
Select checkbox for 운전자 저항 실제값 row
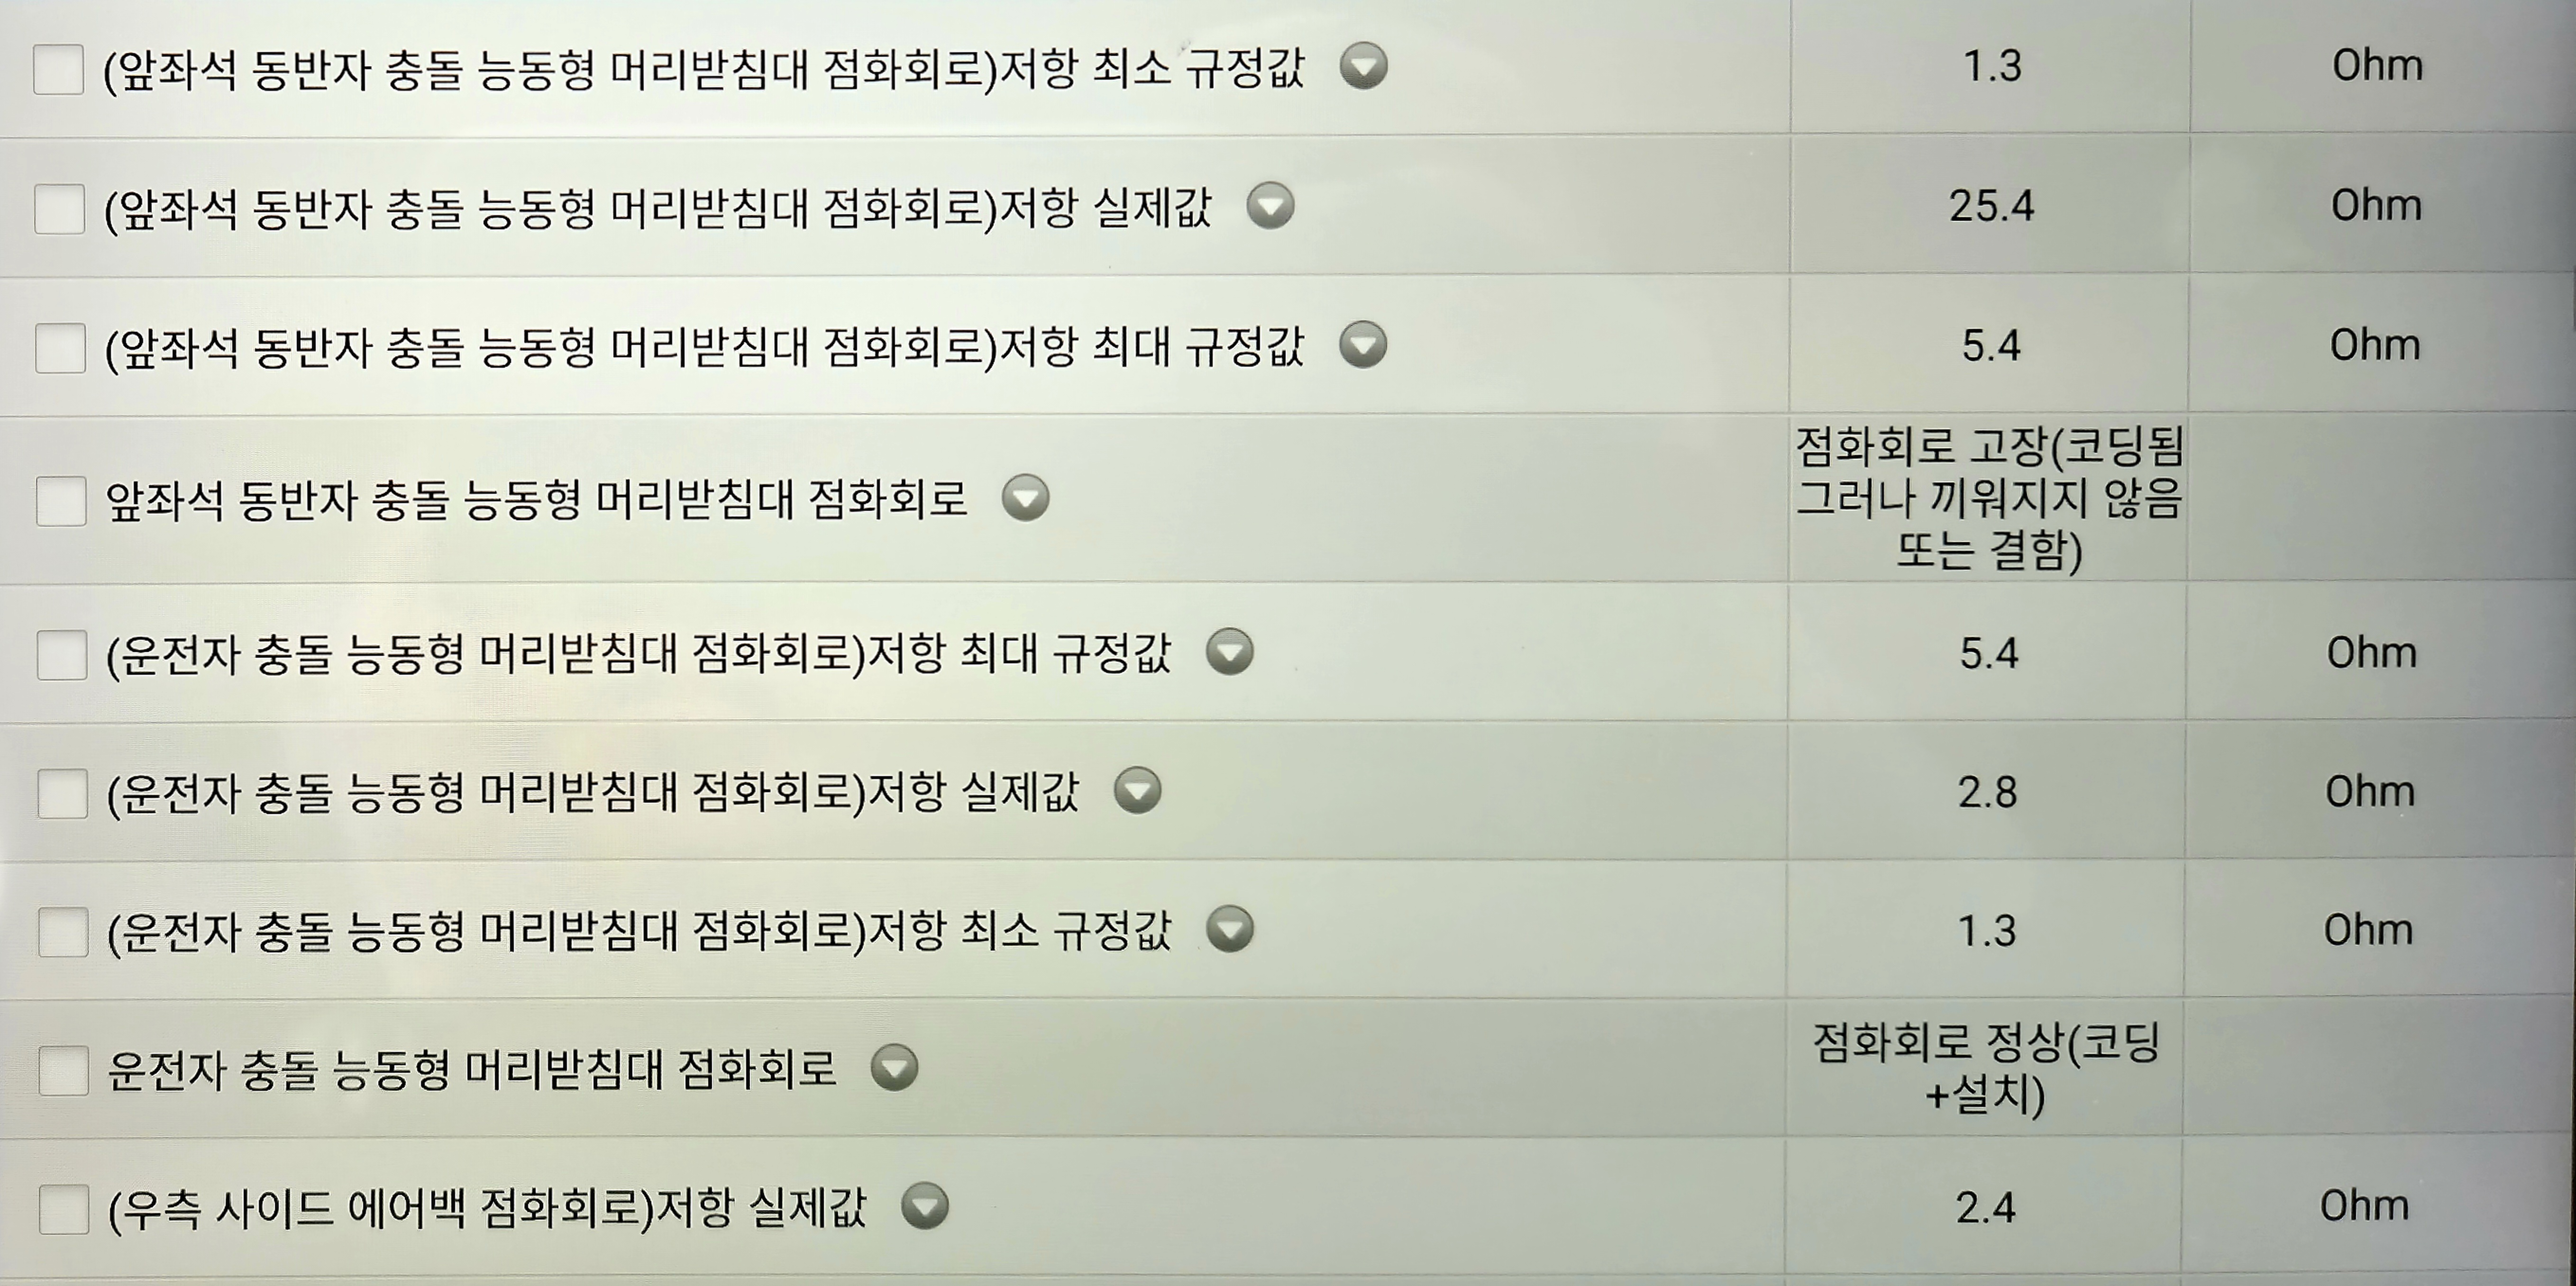pyautogui.click(x=62, y=793)
